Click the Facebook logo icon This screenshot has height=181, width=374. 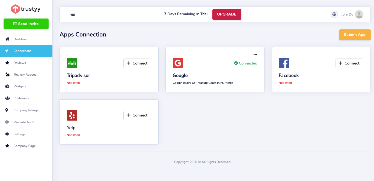[284, 63]
